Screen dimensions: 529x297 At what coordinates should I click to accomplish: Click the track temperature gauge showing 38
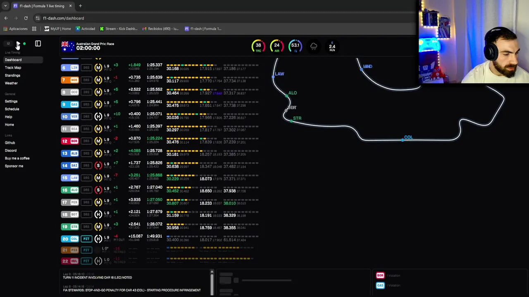[258, 46]
